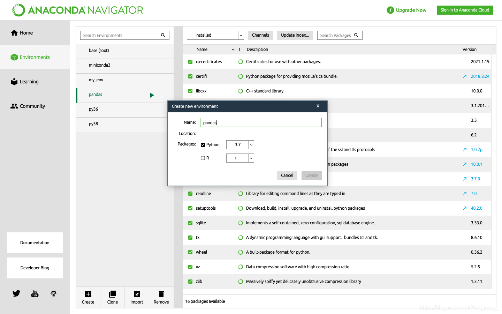Open the GitHub icon link

point(54,293)
